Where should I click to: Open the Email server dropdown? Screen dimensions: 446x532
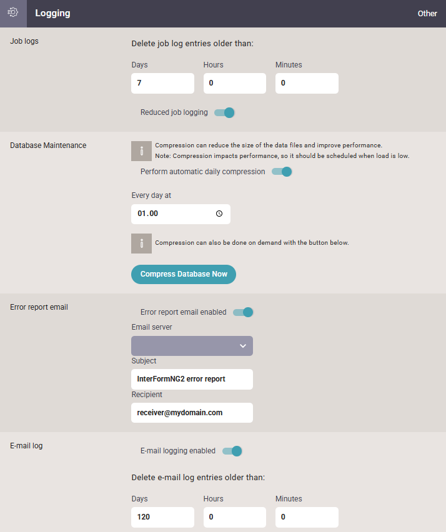click(x=192, y=346)
